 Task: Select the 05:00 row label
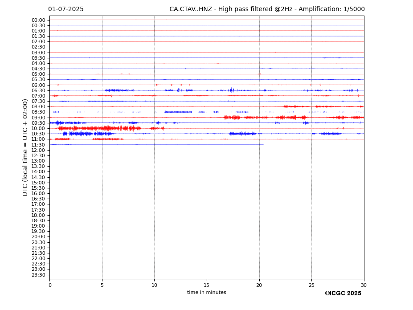(38, 74)
